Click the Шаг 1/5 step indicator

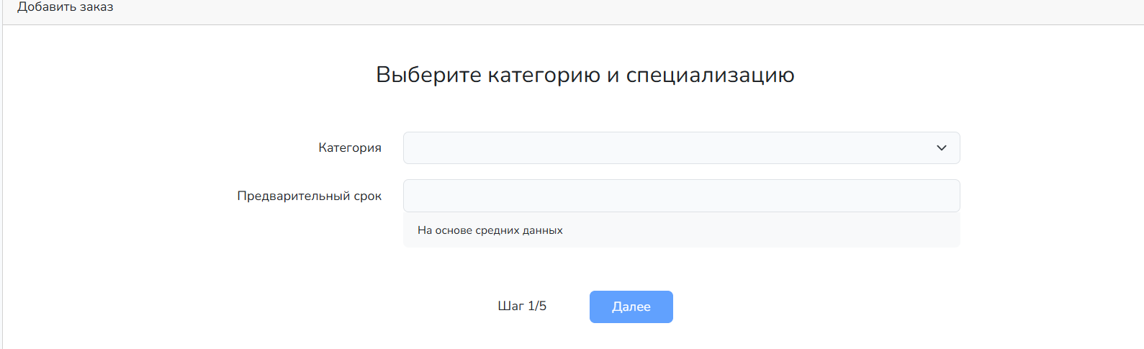pyautogui.click(x=522, y=306)
